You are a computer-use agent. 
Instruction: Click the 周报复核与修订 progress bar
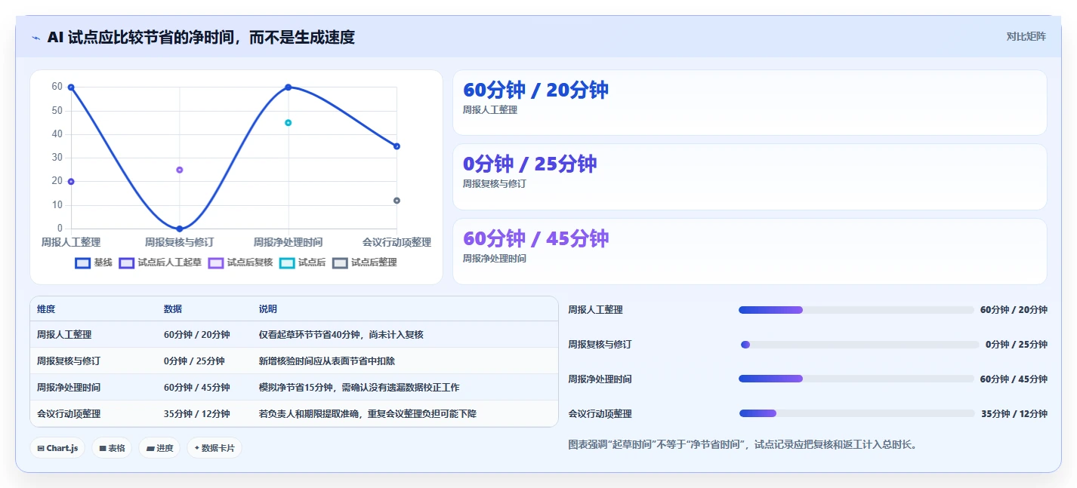[x=859, y=345]
